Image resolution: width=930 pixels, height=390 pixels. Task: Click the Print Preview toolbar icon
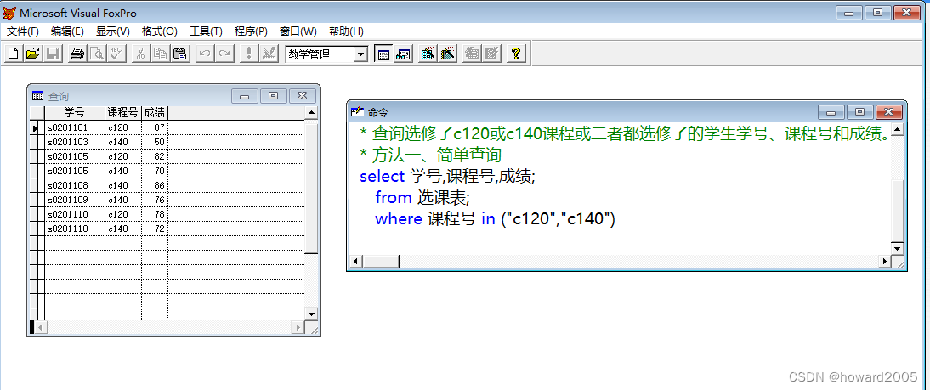click(x=97, y=54)
